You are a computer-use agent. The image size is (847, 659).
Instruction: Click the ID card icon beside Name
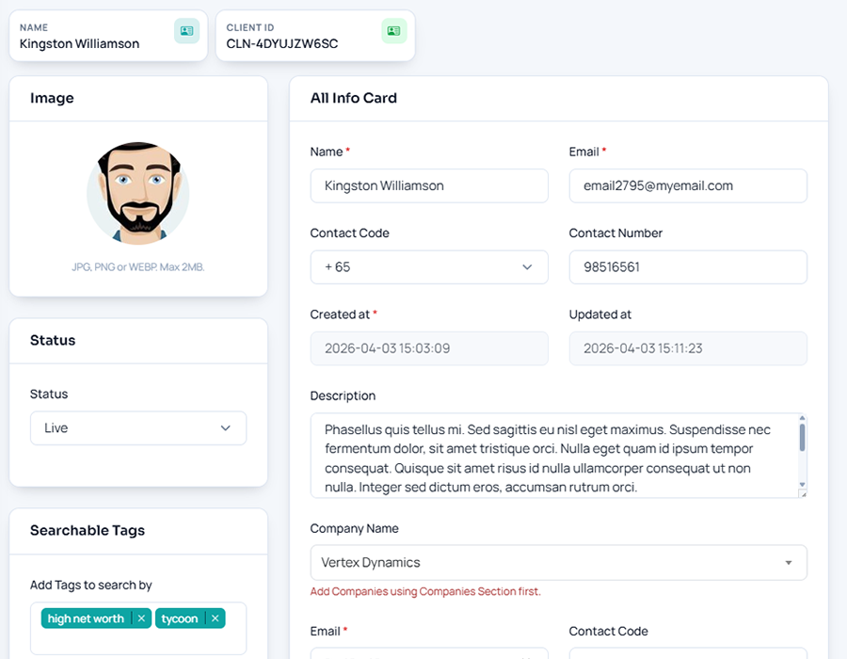(x=186, y=31)
